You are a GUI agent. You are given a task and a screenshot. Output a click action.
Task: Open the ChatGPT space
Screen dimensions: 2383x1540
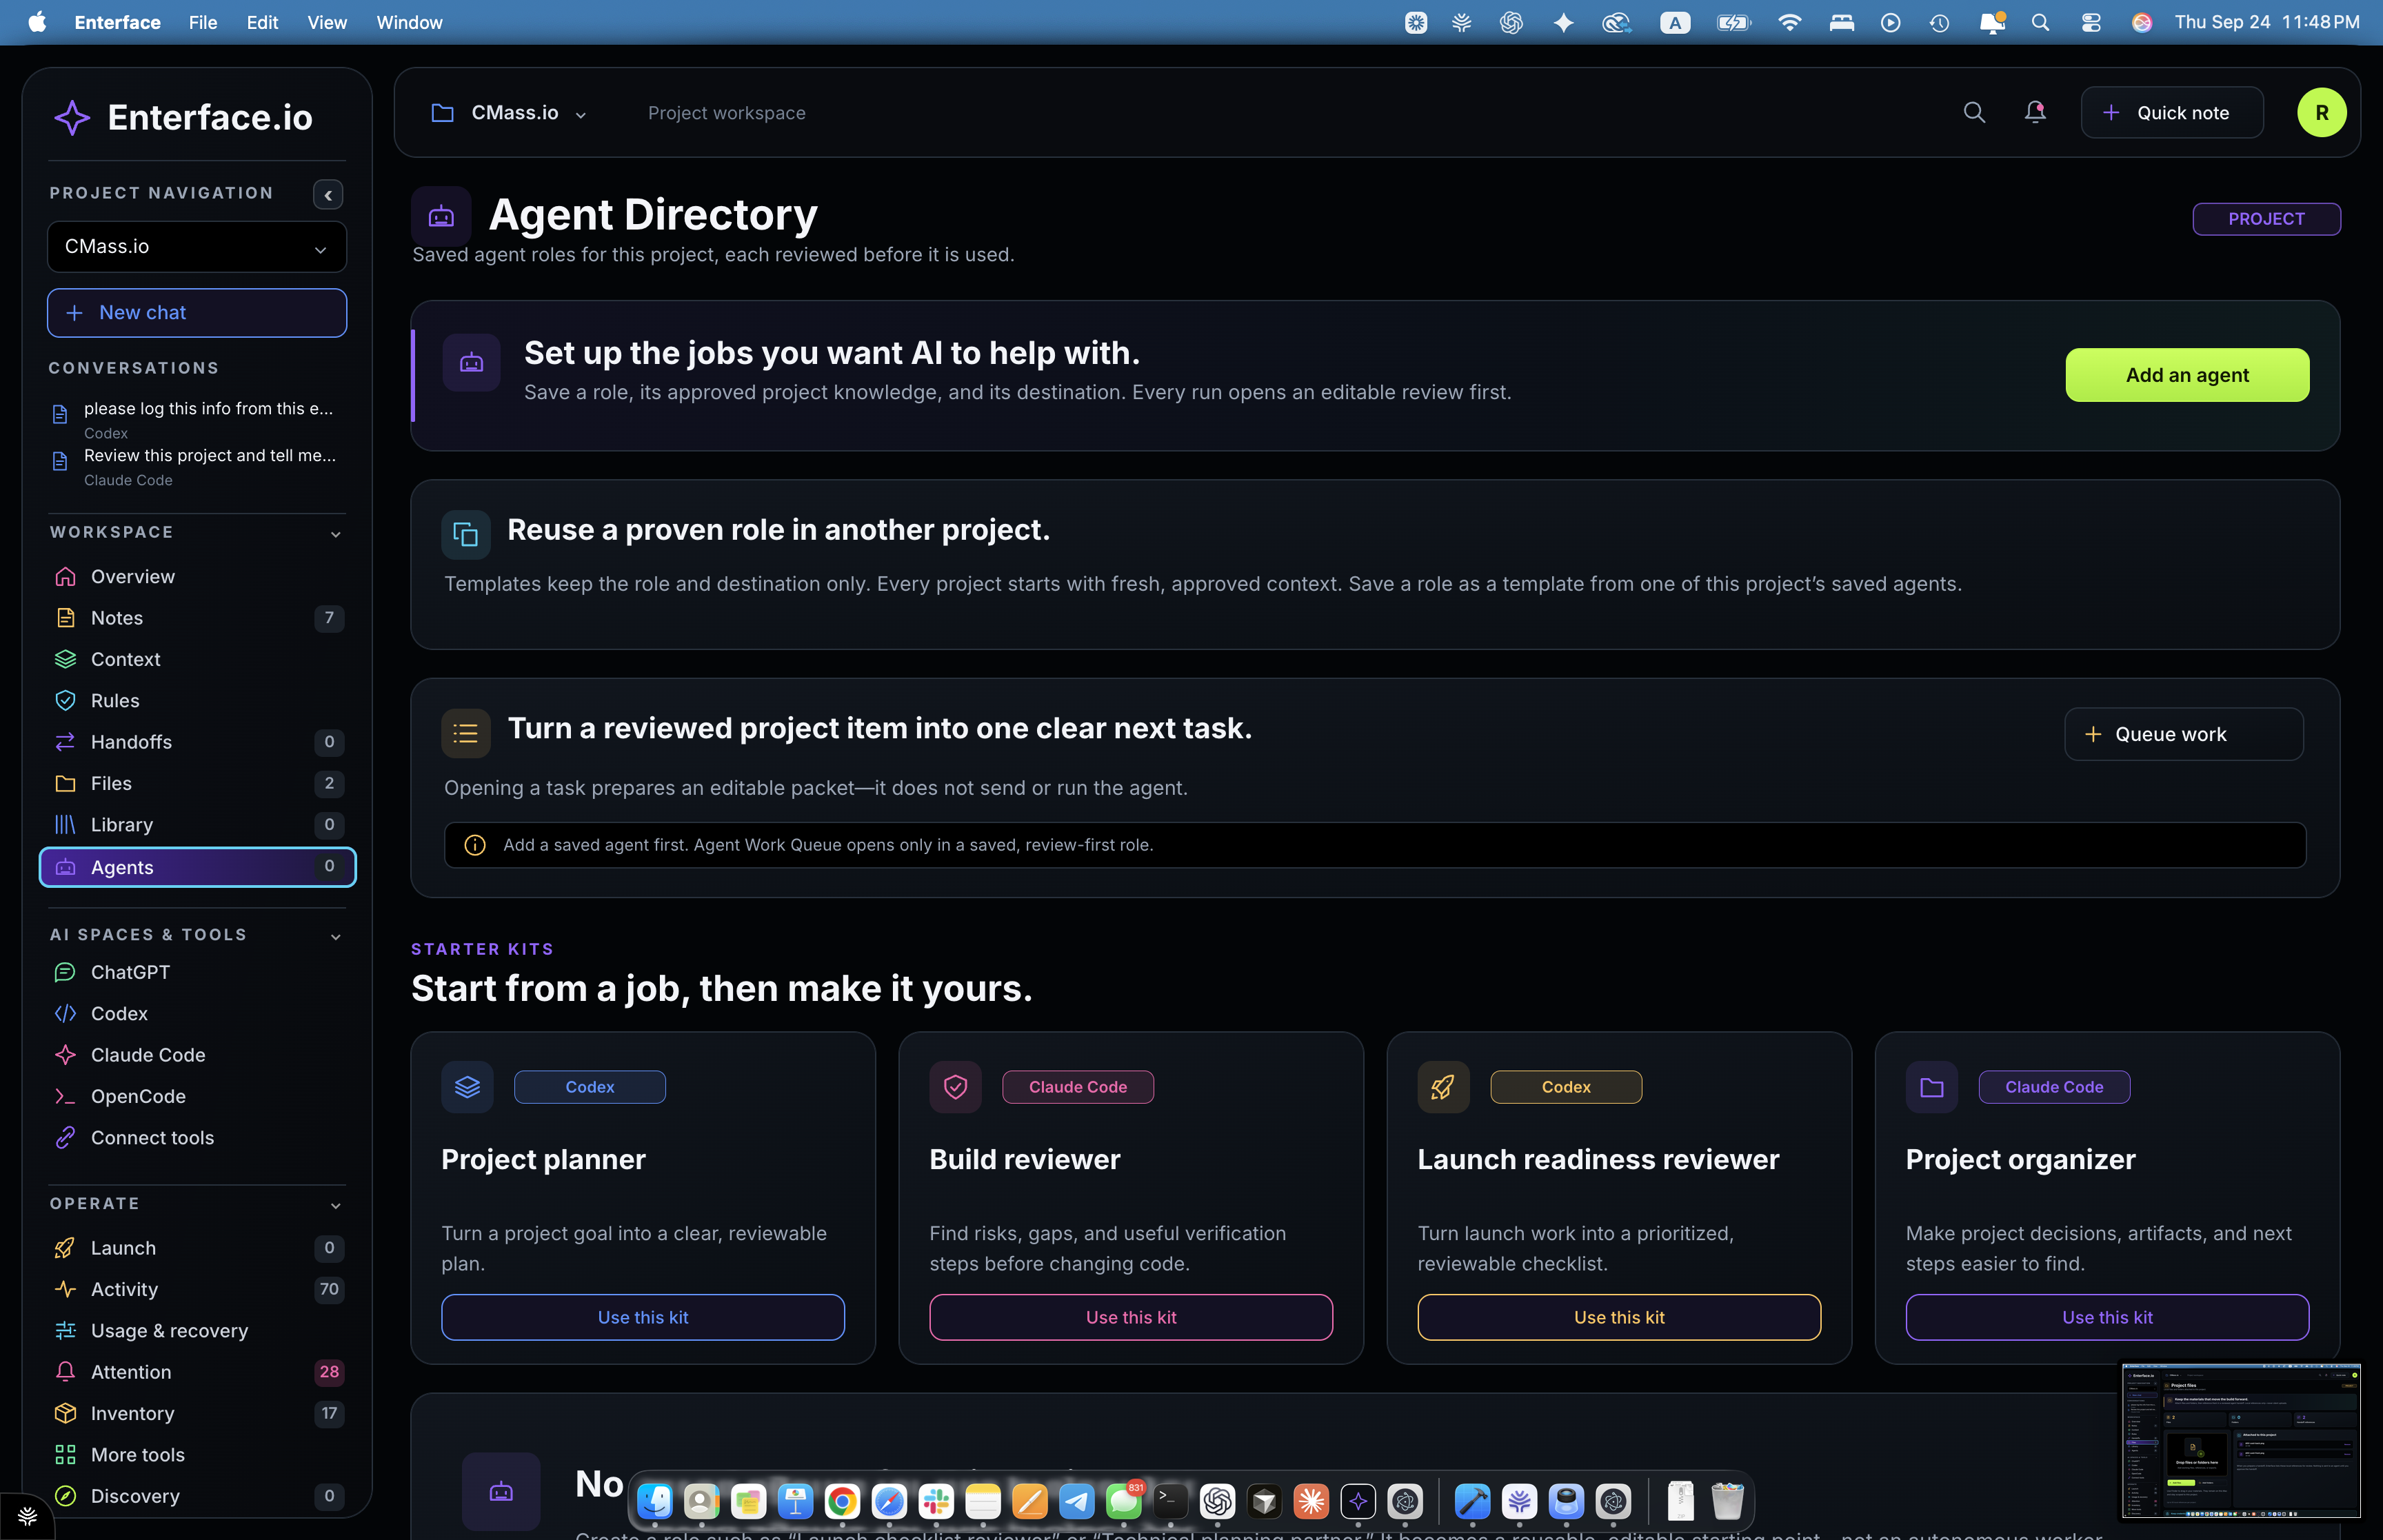196,972
